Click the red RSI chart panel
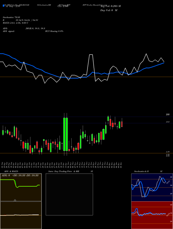 point(152,215)
